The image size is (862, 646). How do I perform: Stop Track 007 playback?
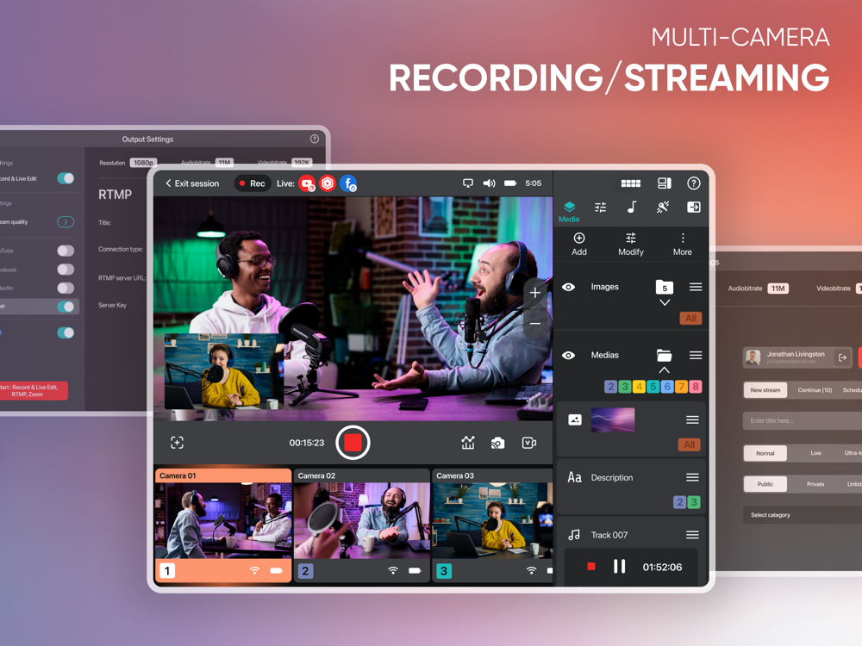click(591, 567)
